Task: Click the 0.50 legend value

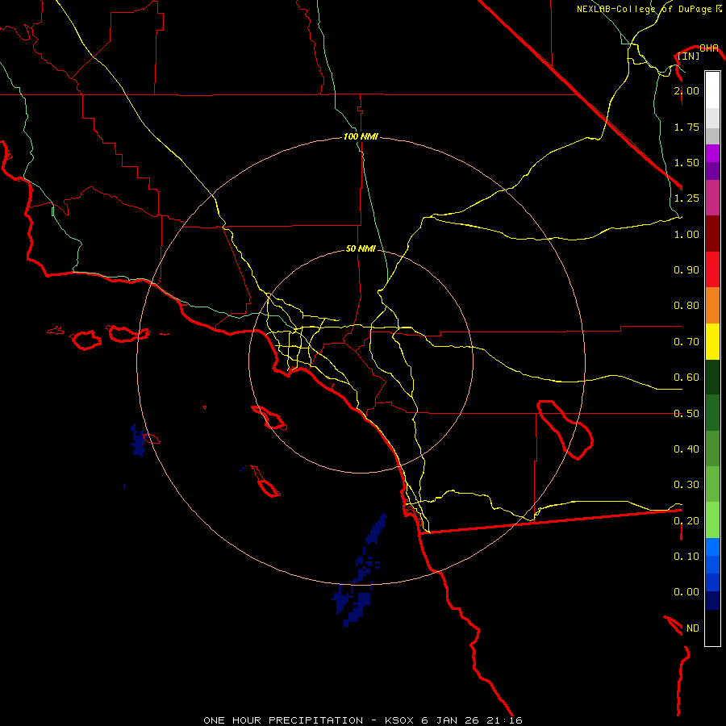Action: pyautogui.click(x=686, y=413)
